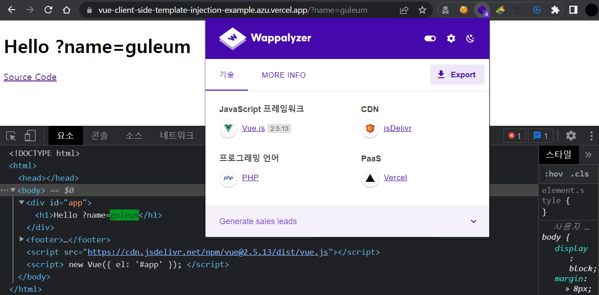
Task: Select the new Vue script line
Action: [x=127, y=264]
